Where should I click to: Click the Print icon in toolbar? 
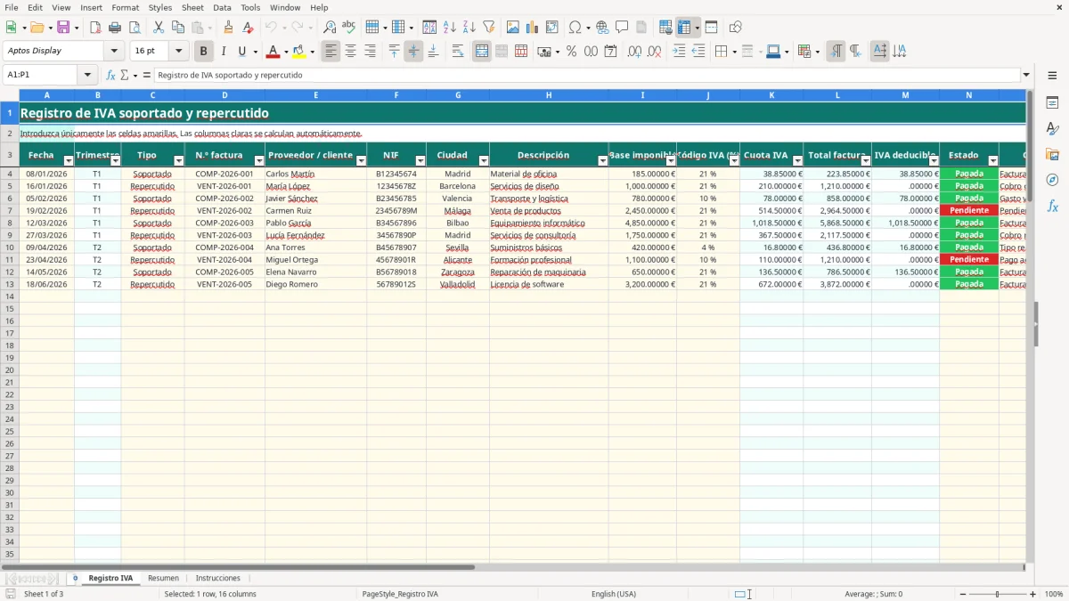tap(115, 28)
